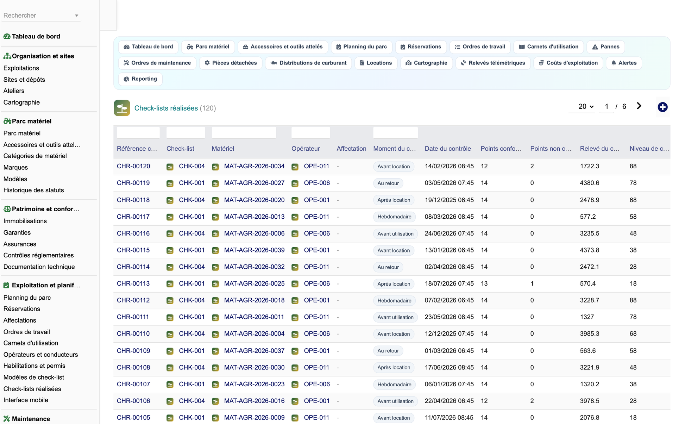Click Hebdomadaire badge in CHR-00117 row
This screenshot has height=424, width=685.
click(x=394, y=217)
